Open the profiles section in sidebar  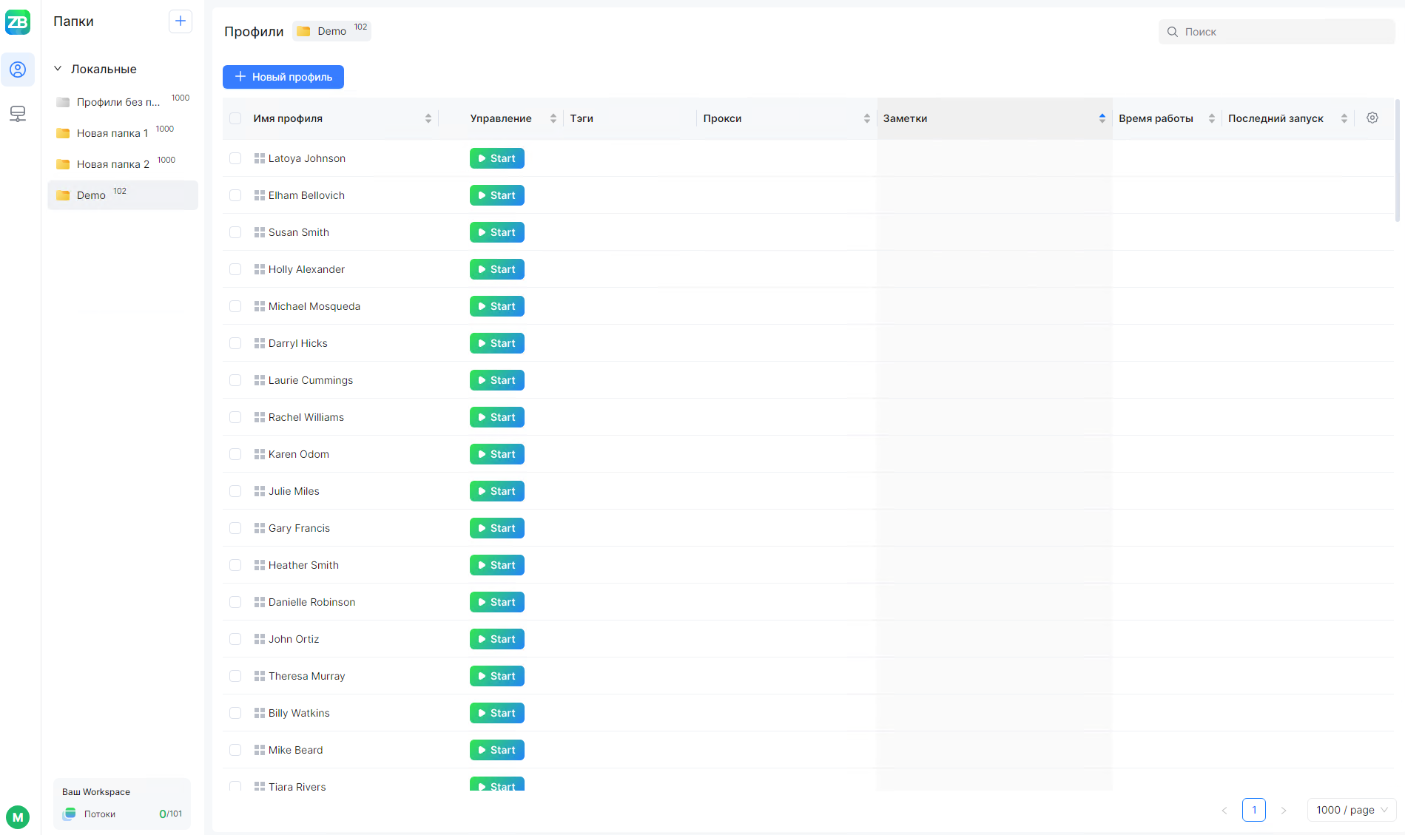[18, 70]
